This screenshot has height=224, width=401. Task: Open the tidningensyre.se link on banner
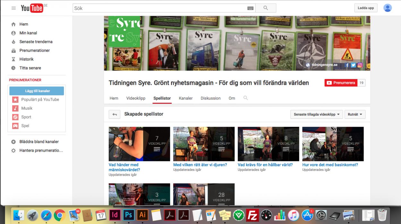pyautogui.click(x=324, y=65)
